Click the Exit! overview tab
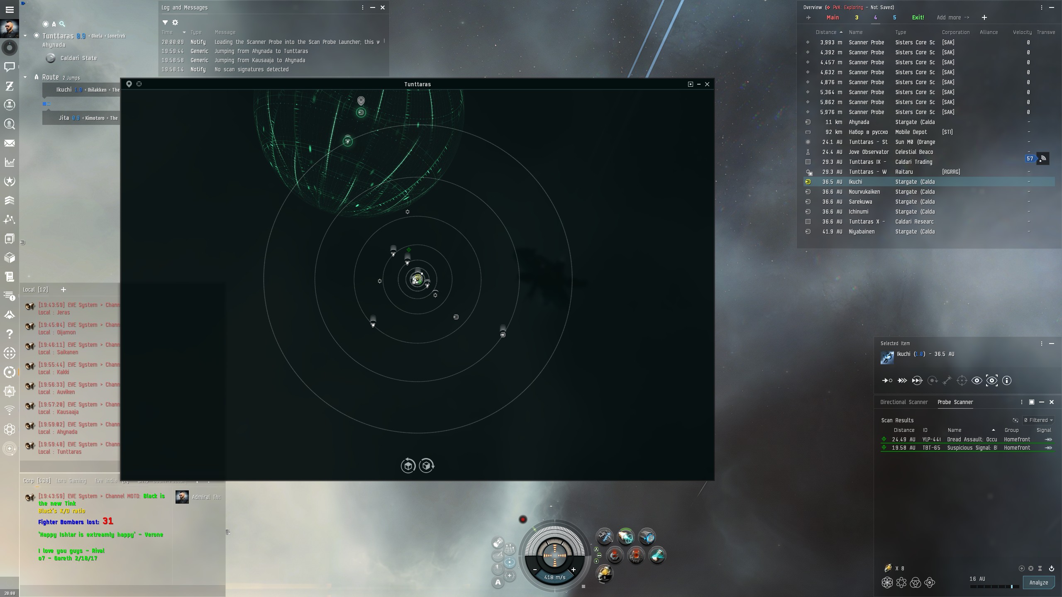This screenshot has height=597, width=1062. click(918, 17)
